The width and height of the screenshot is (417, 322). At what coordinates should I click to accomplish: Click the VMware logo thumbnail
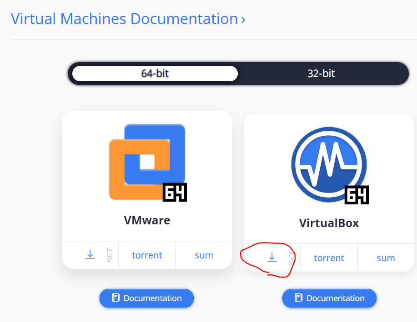[x=148, y=163]
